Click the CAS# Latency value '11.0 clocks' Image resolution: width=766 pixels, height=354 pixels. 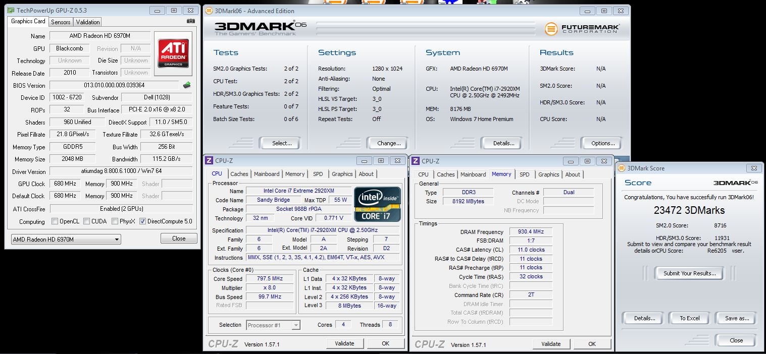click(530, 250)
